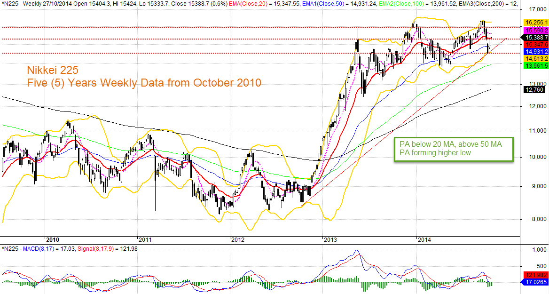
Task: Click the Nikkei 225 chart title text
Action: coord(53,70)
